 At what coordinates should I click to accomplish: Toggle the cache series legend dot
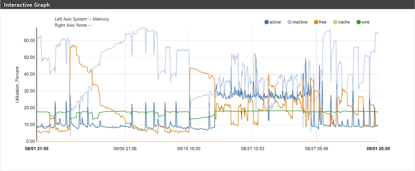pos(335,22)
